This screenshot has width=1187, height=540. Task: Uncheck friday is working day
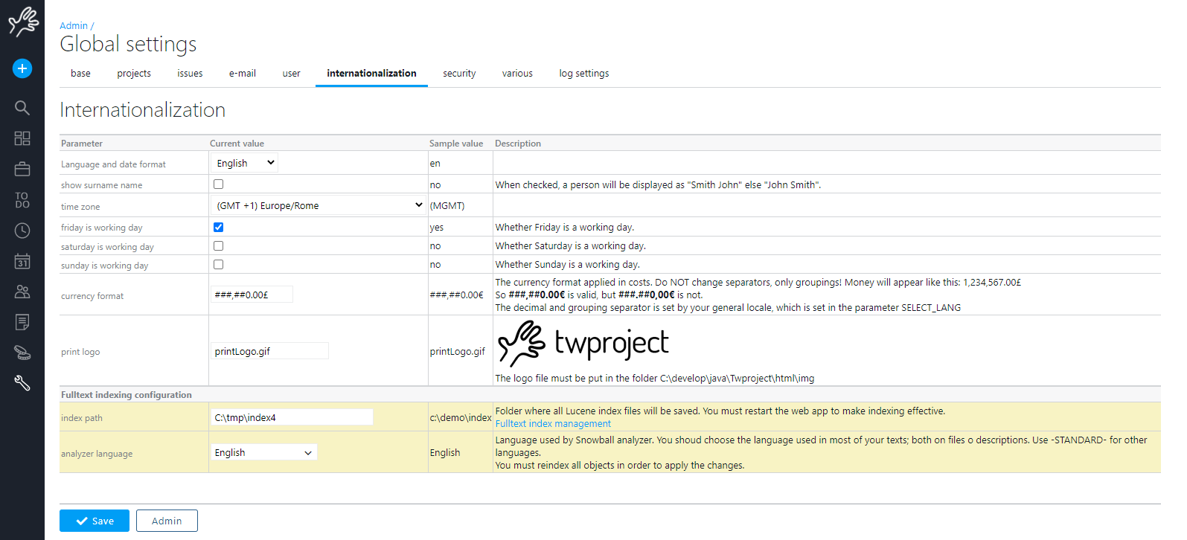(x=218, y=227)
